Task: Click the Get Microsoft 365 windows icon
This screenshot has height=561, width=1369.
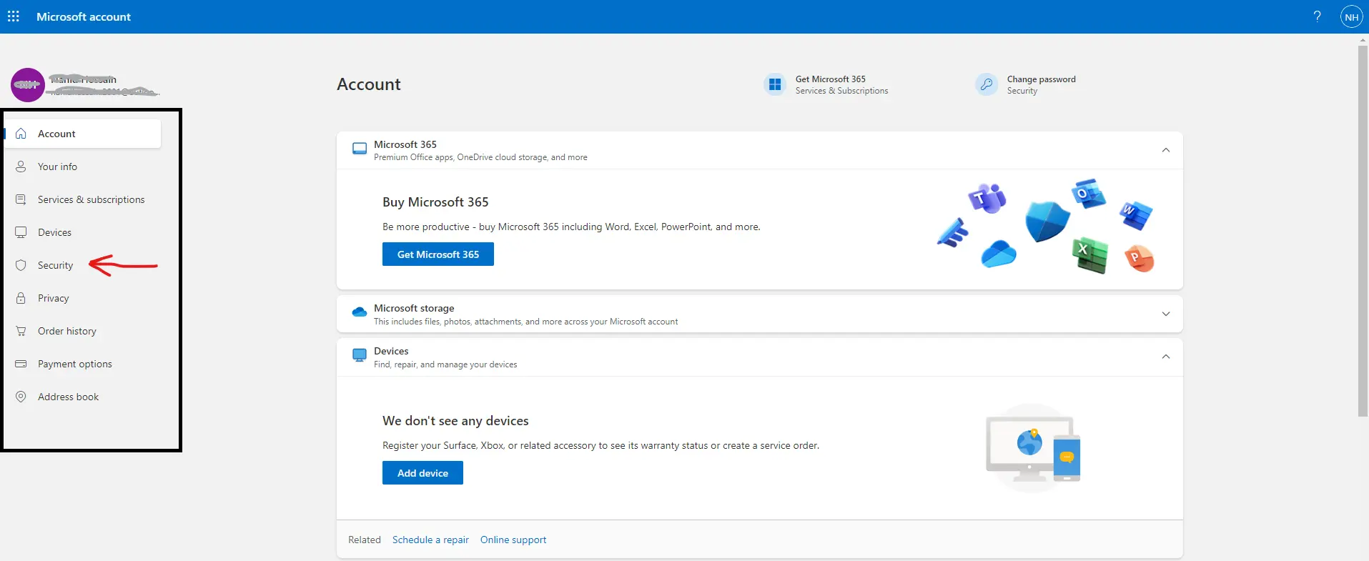Action: pos(775,84)
